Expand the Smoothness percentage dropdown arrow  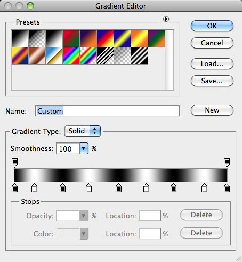coord(84,148)
